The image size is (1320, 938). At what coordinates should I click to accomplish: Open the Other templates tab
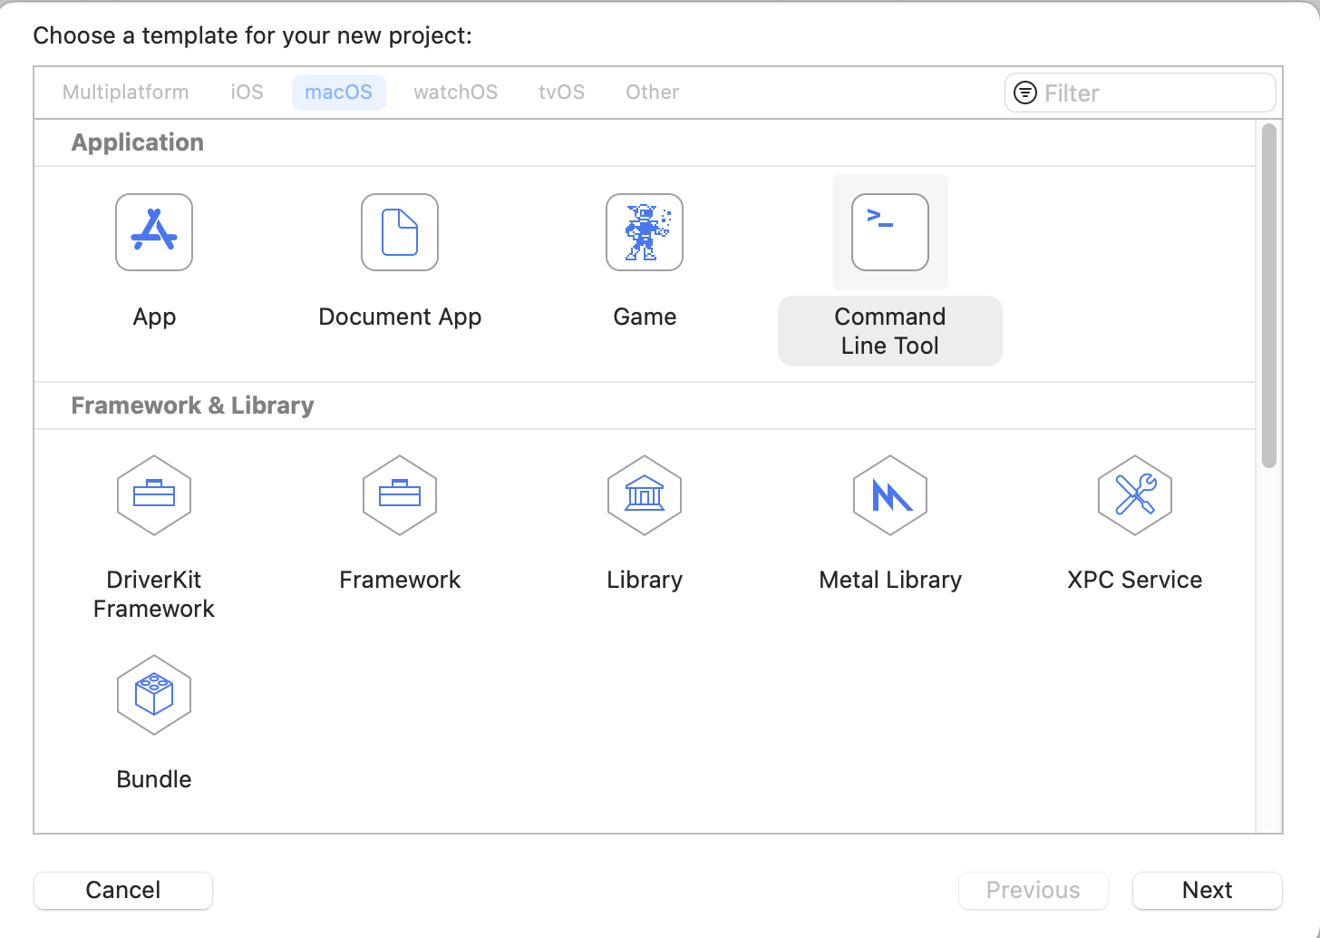pyautogui.click(x=652, y=93)
